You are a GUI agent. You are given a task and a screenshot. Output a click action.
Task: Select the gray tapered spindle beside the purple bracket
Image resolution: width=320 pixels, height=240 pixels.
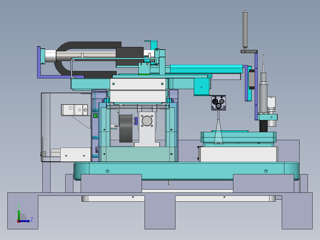pos(263,84)
